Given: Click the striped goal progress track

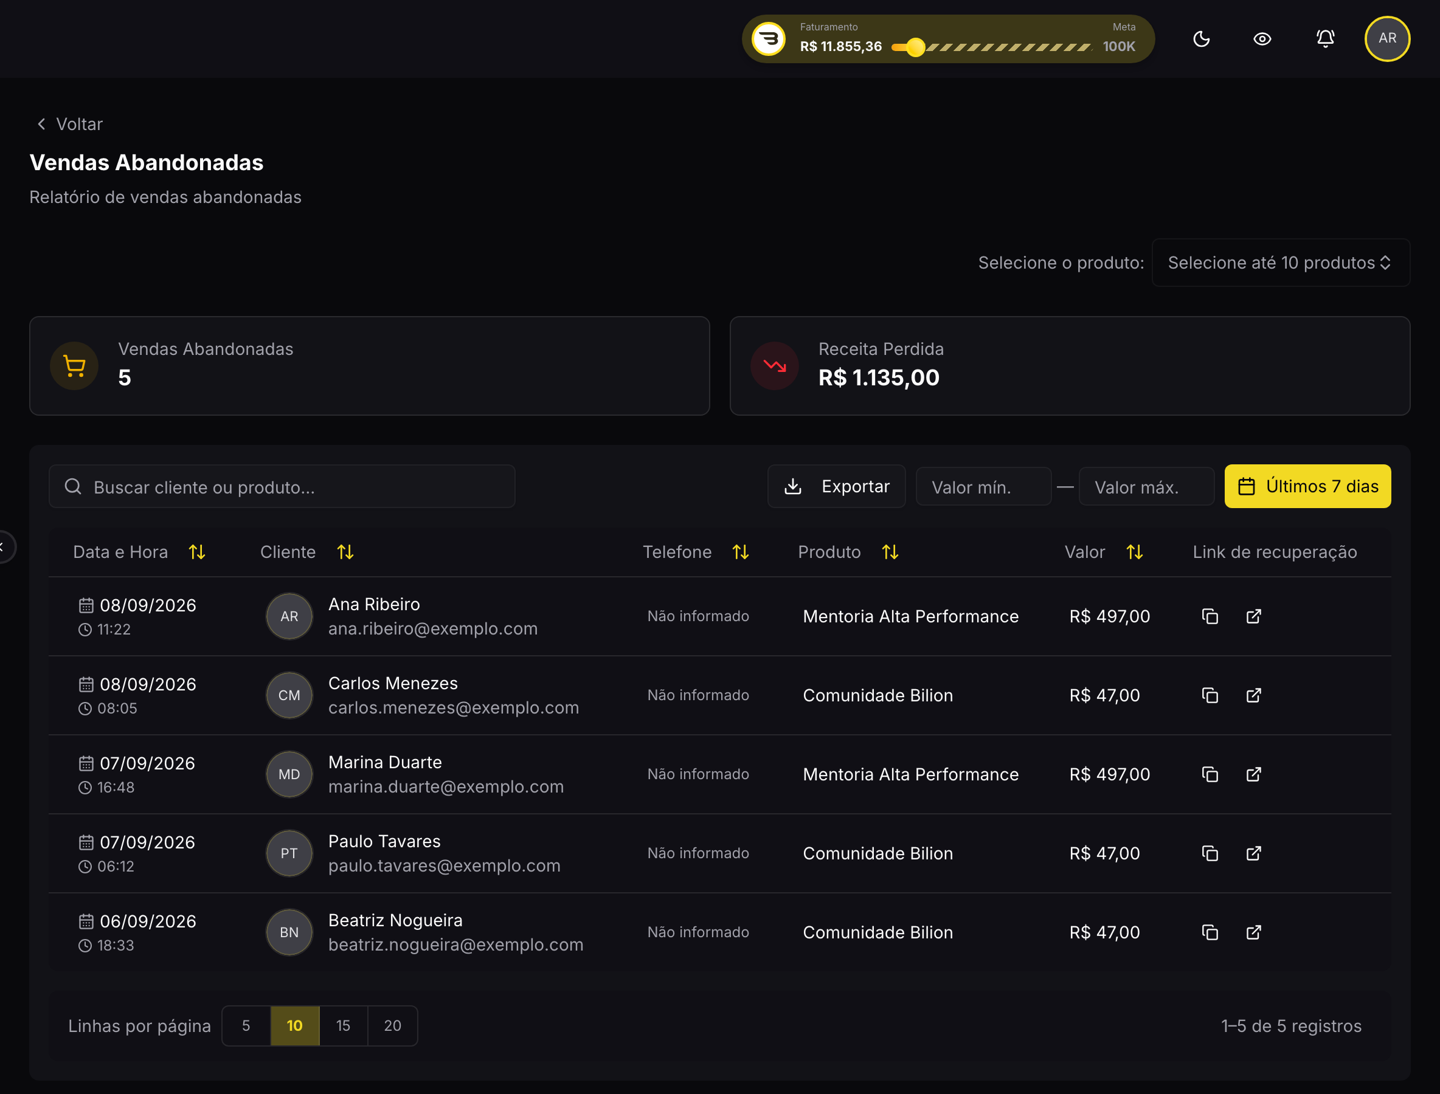Looking at the screenshot, I should (1008, 47).
